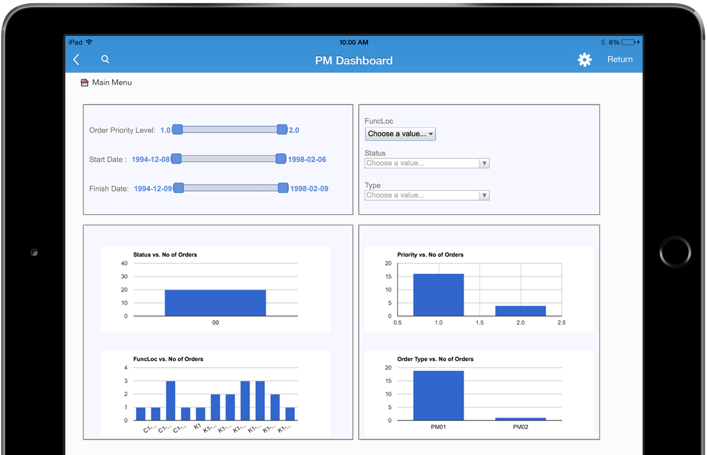Click the 1994-12-09 finish date value
This screenshot has width=707, height=455.
(x=153, y=189)
